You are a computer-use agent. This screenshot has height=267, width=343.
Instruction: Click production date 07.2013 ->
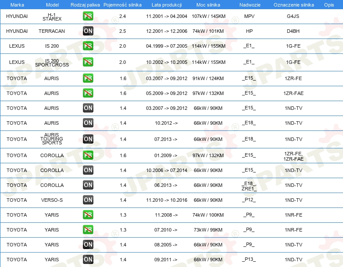tap(166, 139)
